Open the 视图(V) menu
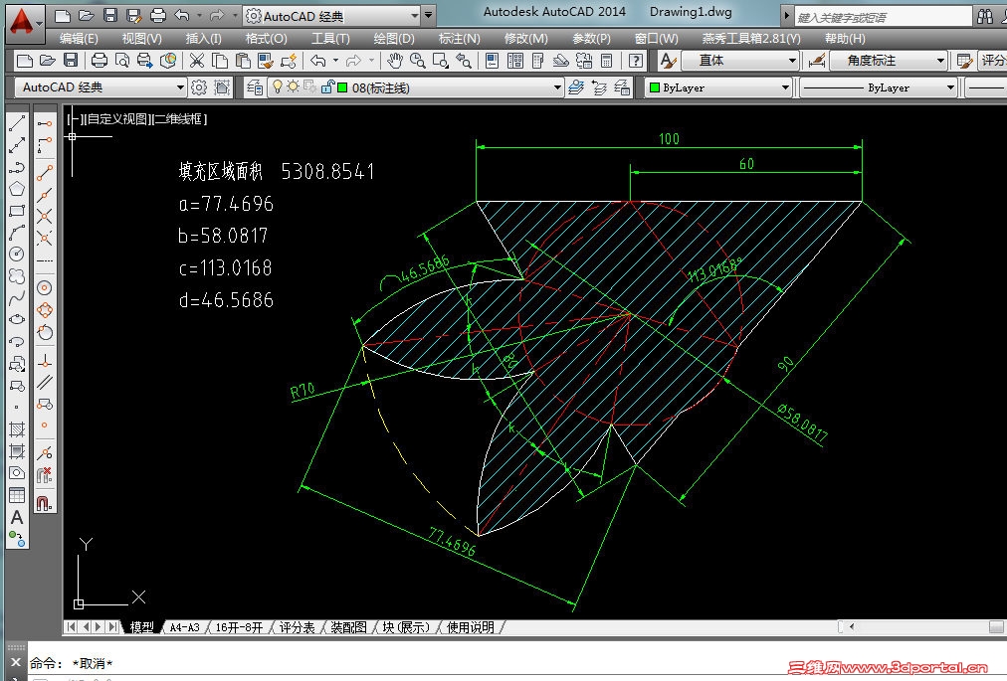This screenshot has height=681, width=1007. [142, 39]
